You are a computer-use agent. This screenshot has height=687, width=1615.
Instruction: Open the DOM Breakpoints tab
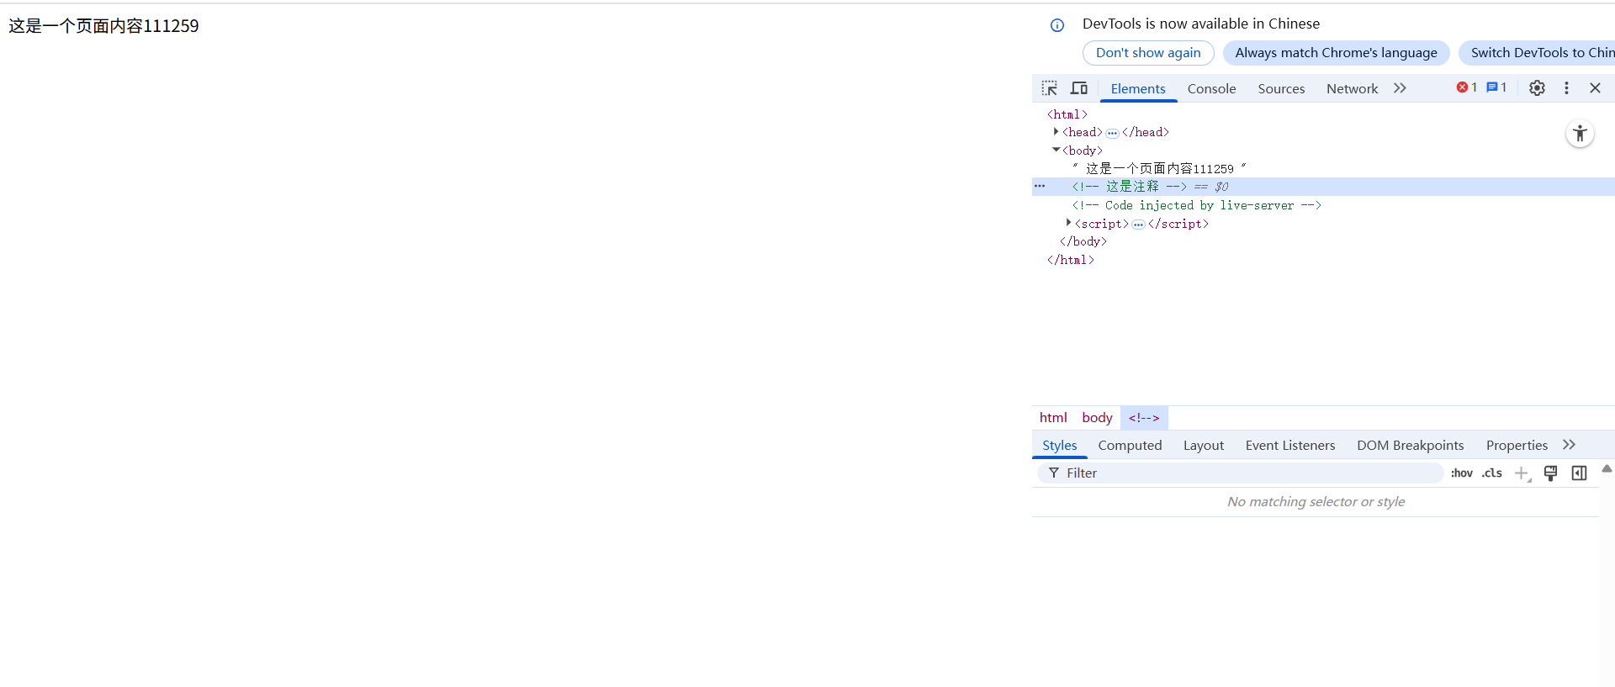(x=1410, y=446)
